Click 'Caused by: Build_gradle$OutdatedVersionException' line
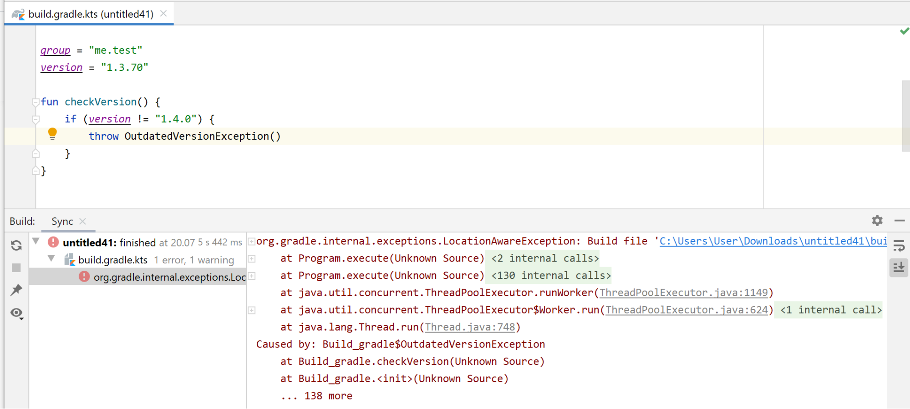Image resolution: width=910 pixels, height=409 pixels. [401, 344]
